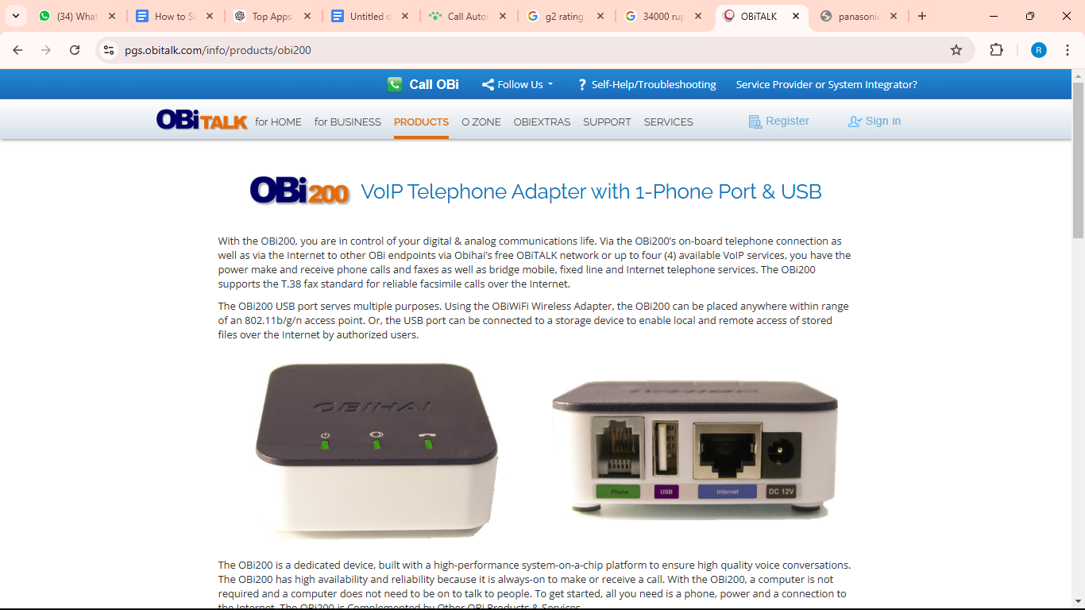This screenshot has width=1085, height=610.
Task: Click the green Call OBi phone icon
Action: pyautogui.click(x=395, y=84)
